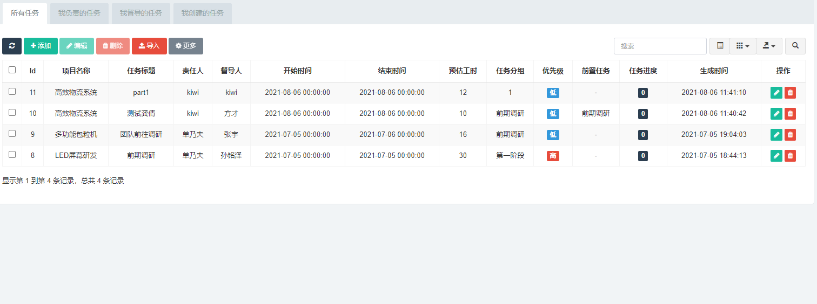This screenshot has height=304, width=817.
Task: Click task title 测试龚倩
Action: point(141,113)
